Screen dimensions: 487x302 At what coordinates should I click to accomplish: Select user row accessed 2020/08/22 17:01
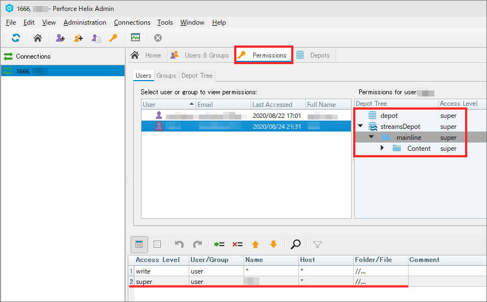coord(246,116)
